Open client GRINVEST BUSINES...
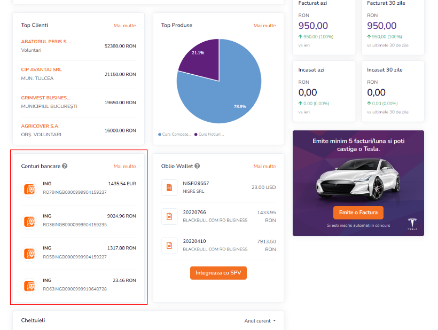The width and height of the screenshot is (438, 330). click(45, 98)
